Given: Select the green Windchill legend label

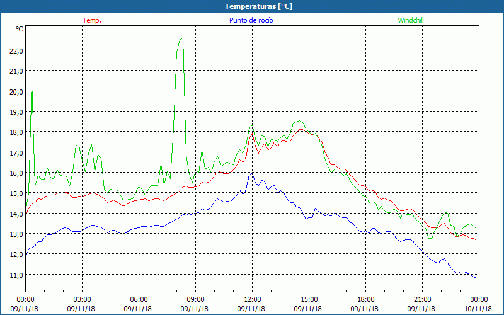Looking at the screenshot, I should 411,20.
